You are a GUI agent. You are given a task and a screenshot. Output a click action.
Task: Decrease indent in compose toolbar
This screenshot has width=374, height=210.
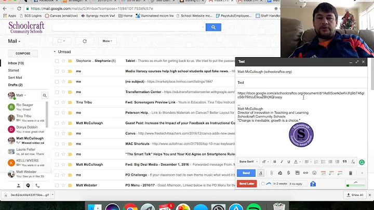click(330, 162)
